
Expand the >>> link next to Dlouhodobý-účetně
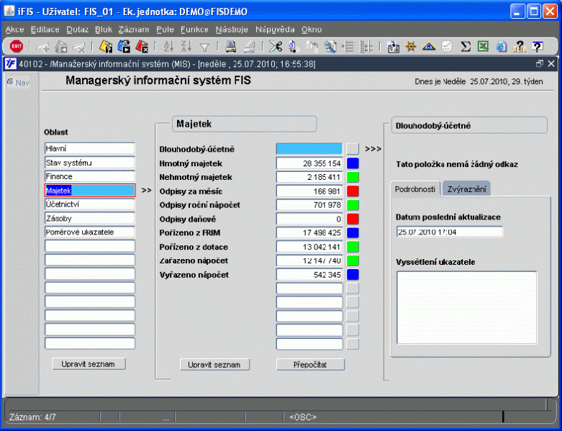coord(373,149)
